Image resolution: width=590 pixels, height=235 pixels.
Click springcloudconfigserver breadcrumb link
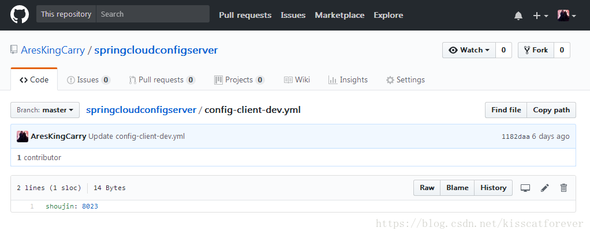(x=141, y=110)
